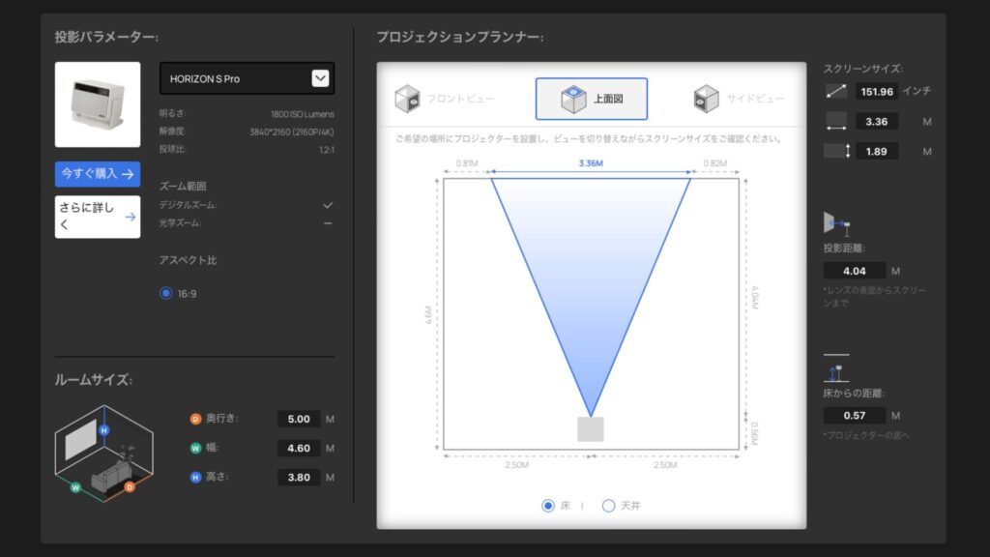The width and height of the screenshot is (990, 557).
Task: Select the 16:9 aspect ratio radio button
Action: (166, 293)
